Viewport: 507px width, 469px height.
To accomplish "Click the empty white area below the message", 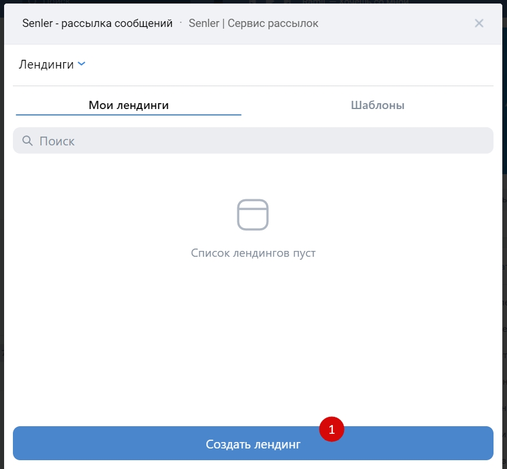I will [x=253, y=340].
